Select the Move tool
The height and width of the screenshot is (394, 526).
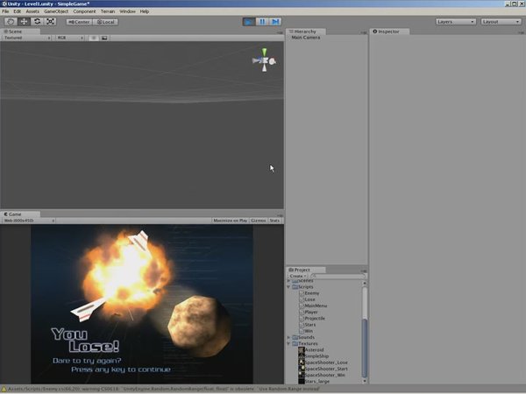coord(24,21)
